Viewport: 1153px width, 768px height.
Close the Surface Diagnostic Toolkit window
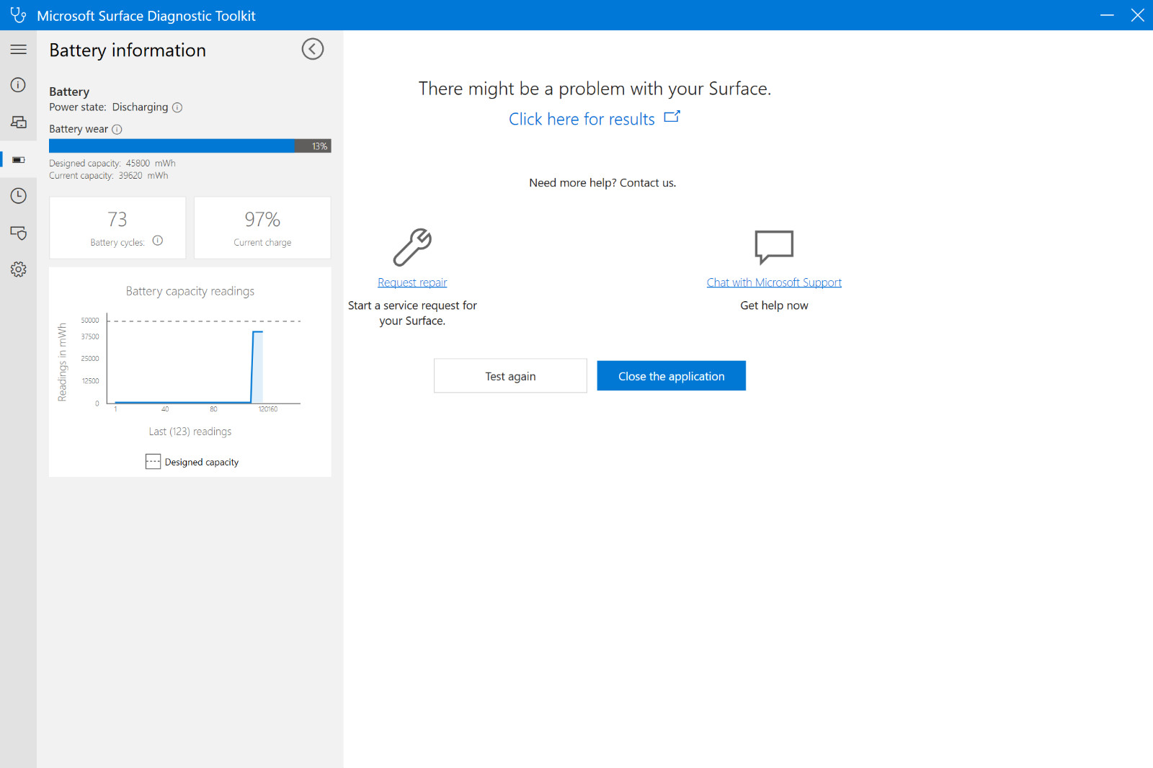pyautogui.click(x=1137, y=15)
